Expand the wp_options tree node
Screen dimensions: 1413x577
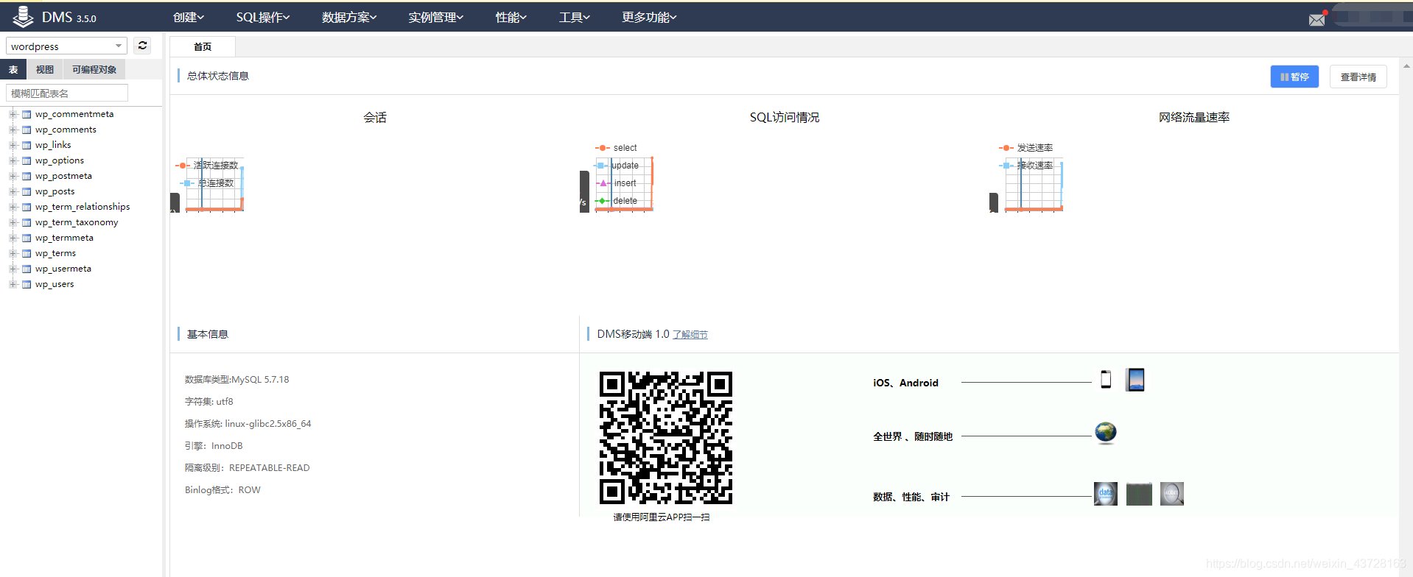13,160
